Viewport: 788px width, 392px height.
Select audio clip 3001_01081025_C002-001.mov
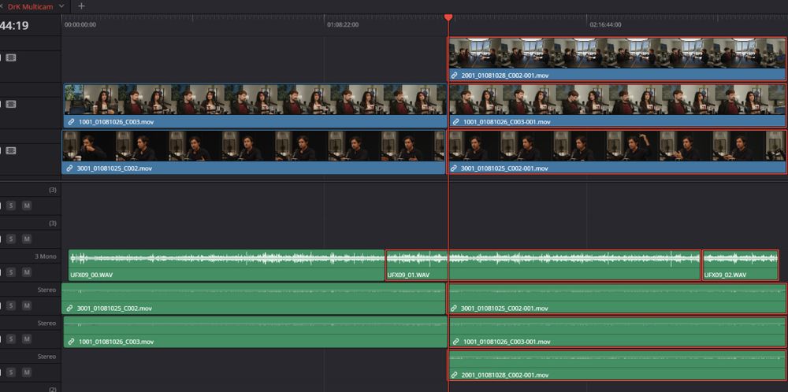click(617, 298)
